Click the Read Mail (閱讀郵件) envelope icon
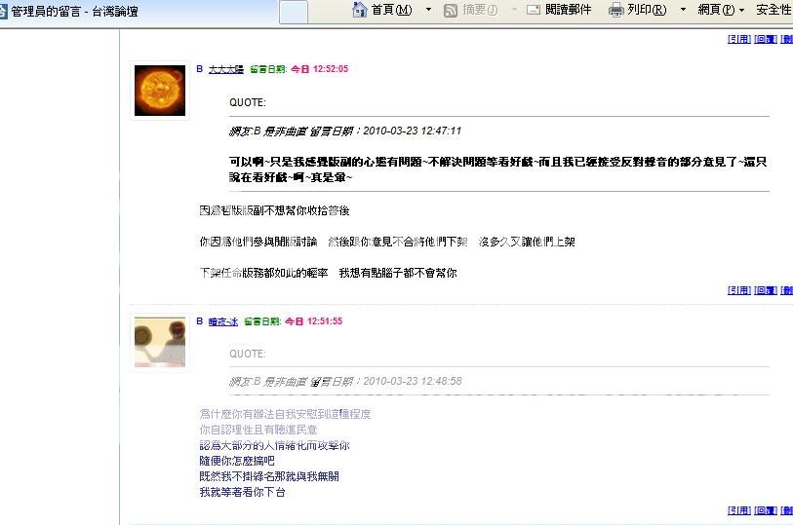Screen dimensions: 793x525 (x=533, y=10)
